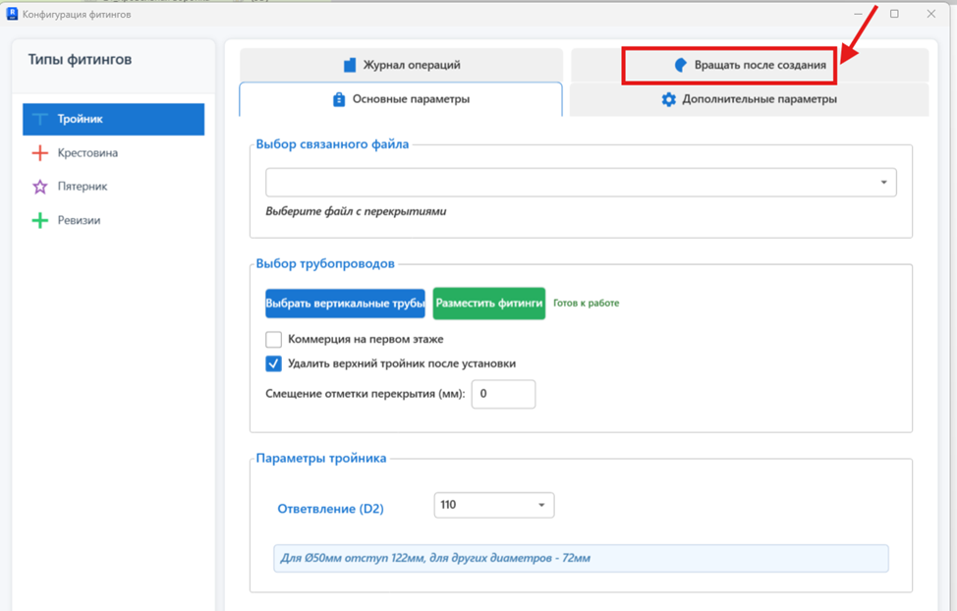Click the Выбор связанного файла group title
957x611 pixels.
coord(332,144)
